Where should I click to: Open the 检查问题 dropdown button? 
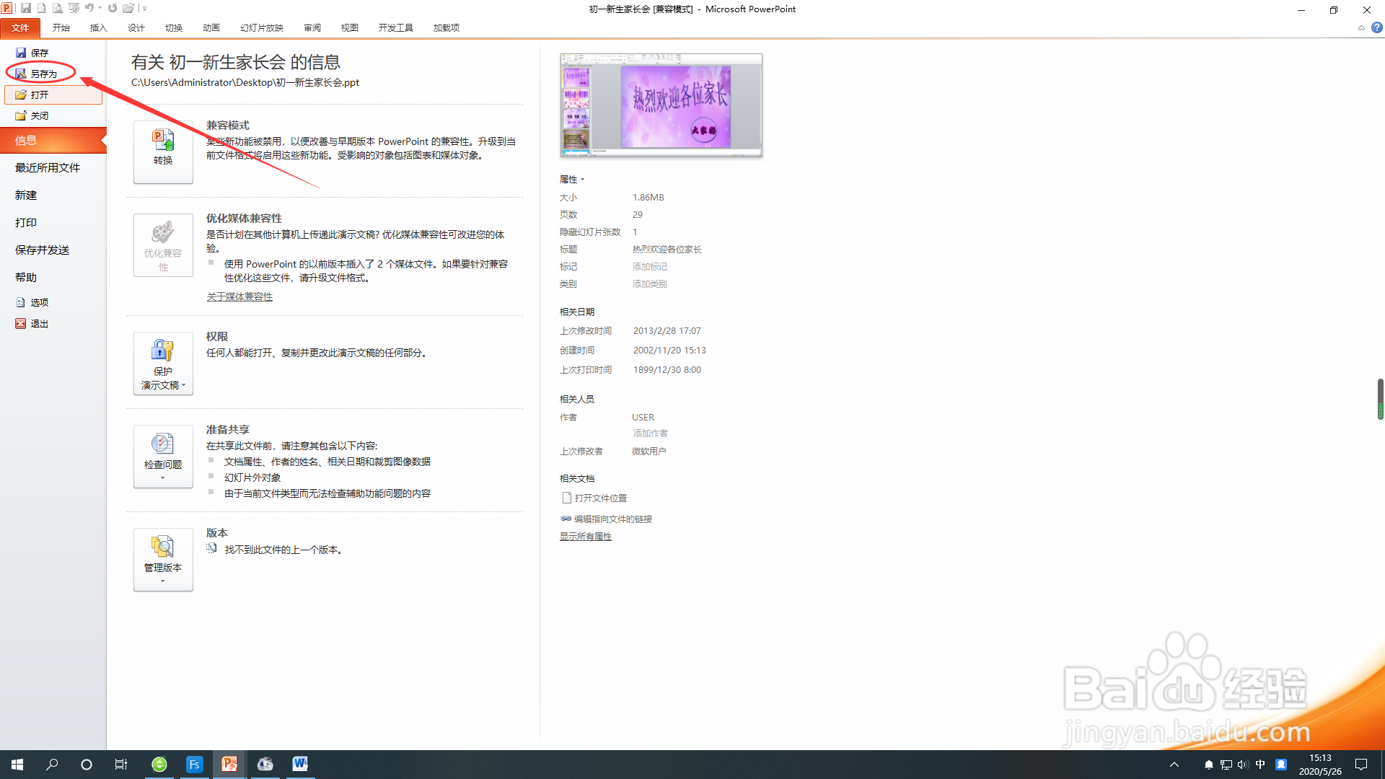163,457
